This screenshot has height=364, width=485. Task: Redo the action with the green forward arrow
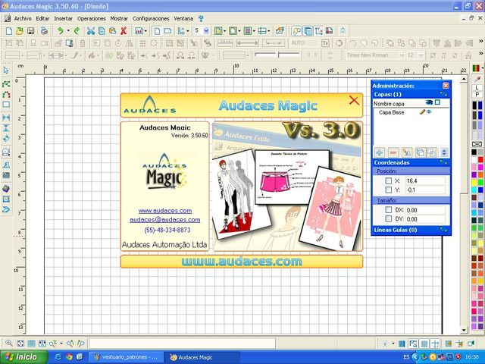77,30
